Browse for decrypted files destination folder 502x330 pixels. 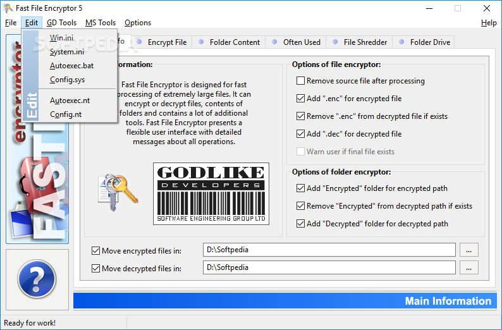point(469,267)
